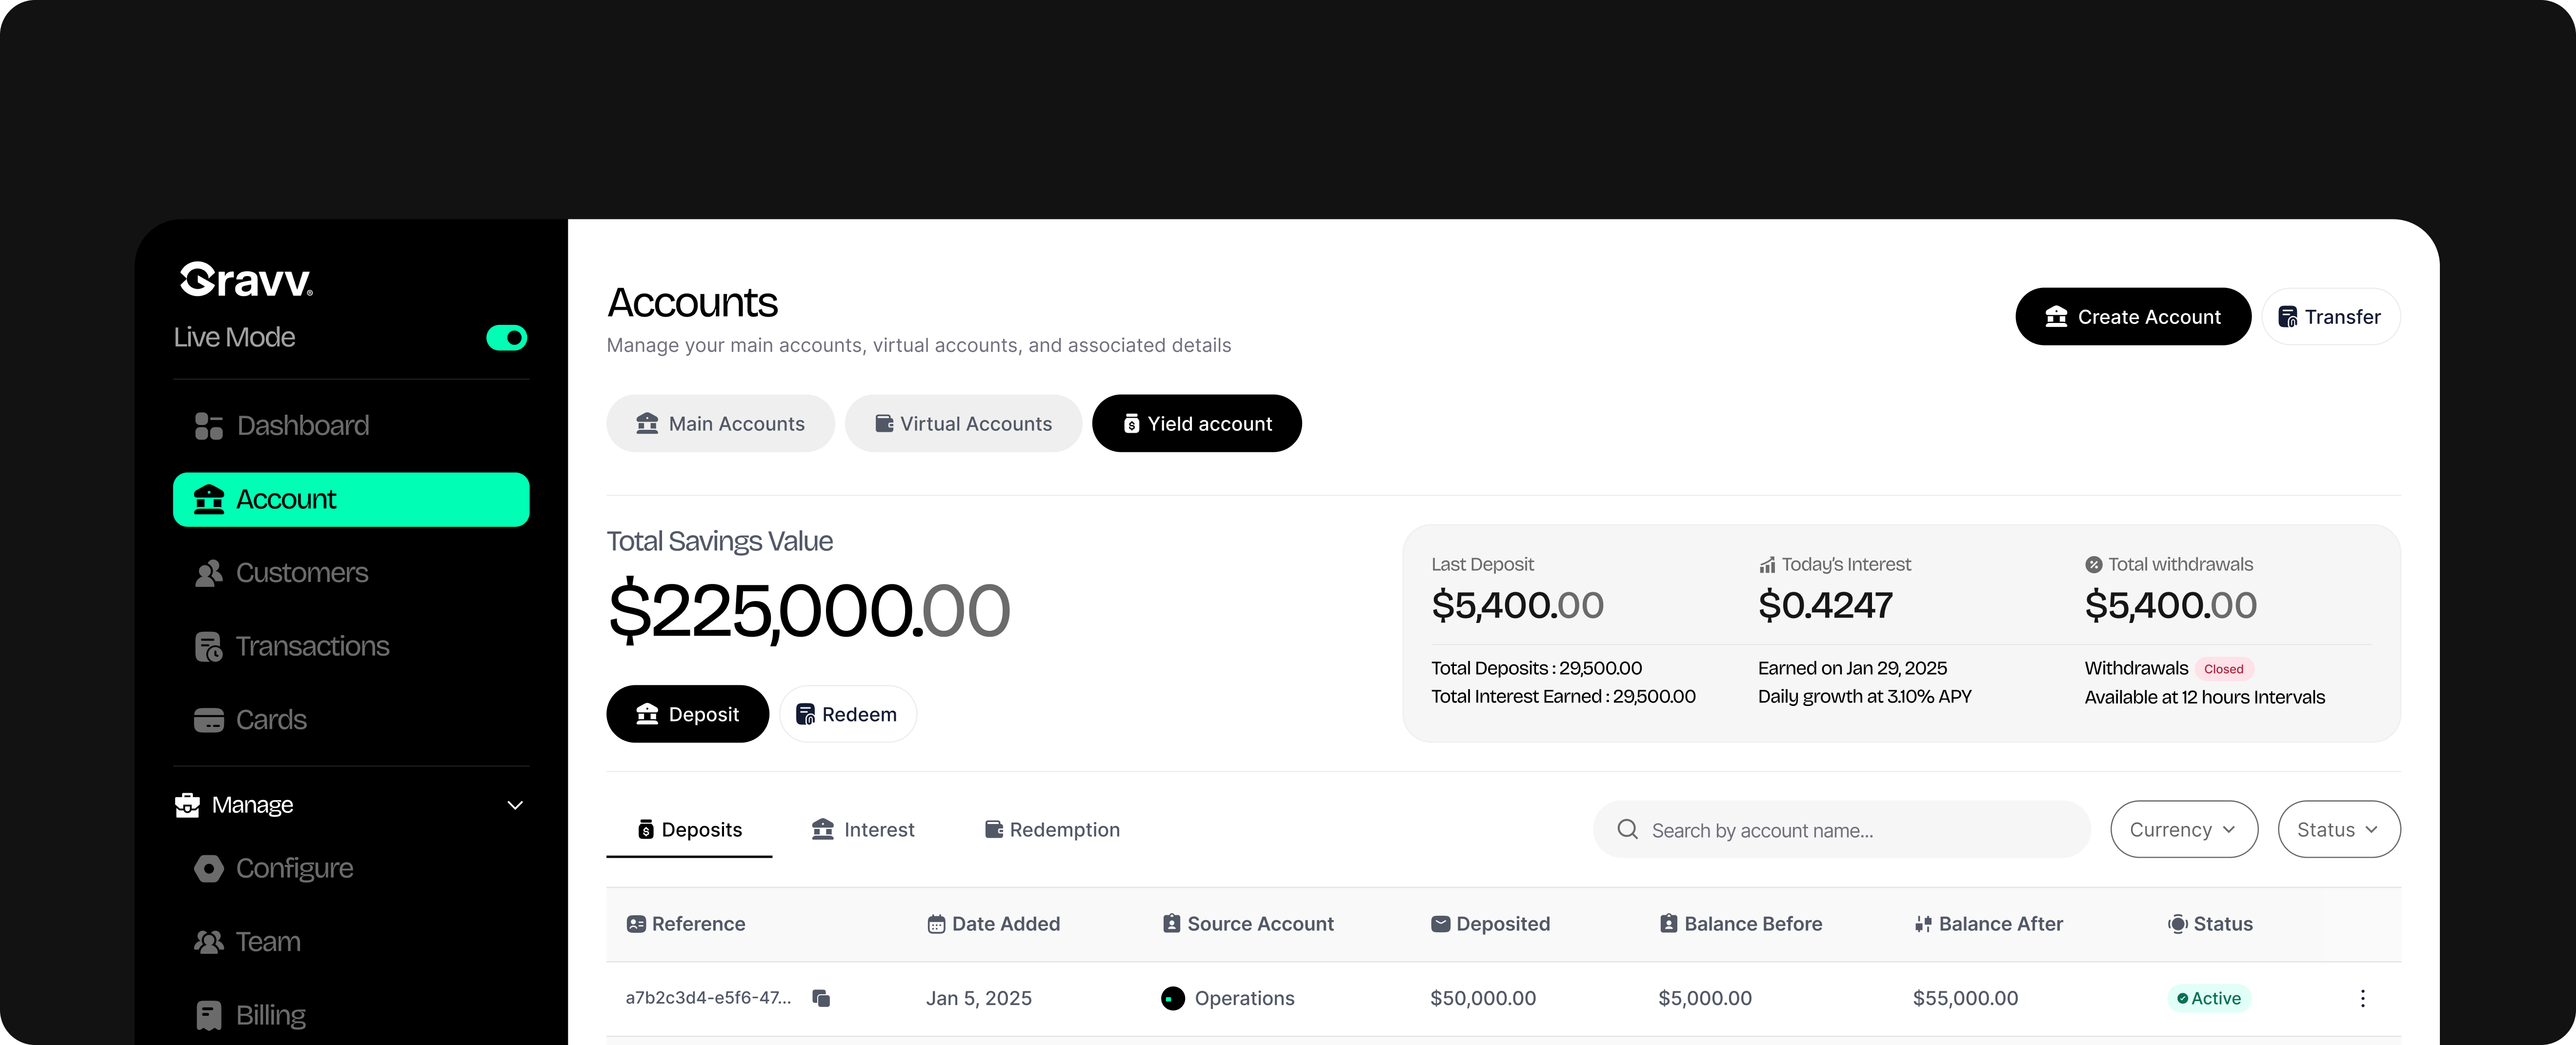The height and width of the screenshot is (1045, 2576).
Task: Open the Cards section
Action: pos(270,720)
